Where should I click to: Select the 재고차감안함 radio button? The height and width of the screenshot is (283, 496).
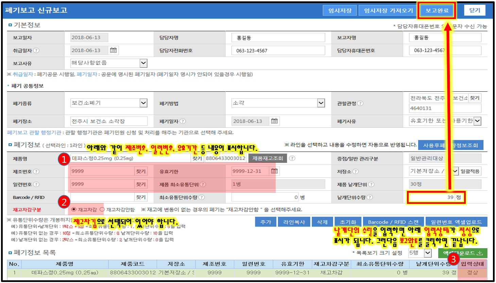[x=102, y=210]
